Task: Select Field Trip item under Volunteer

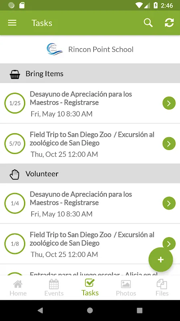Action: (90, 244)
